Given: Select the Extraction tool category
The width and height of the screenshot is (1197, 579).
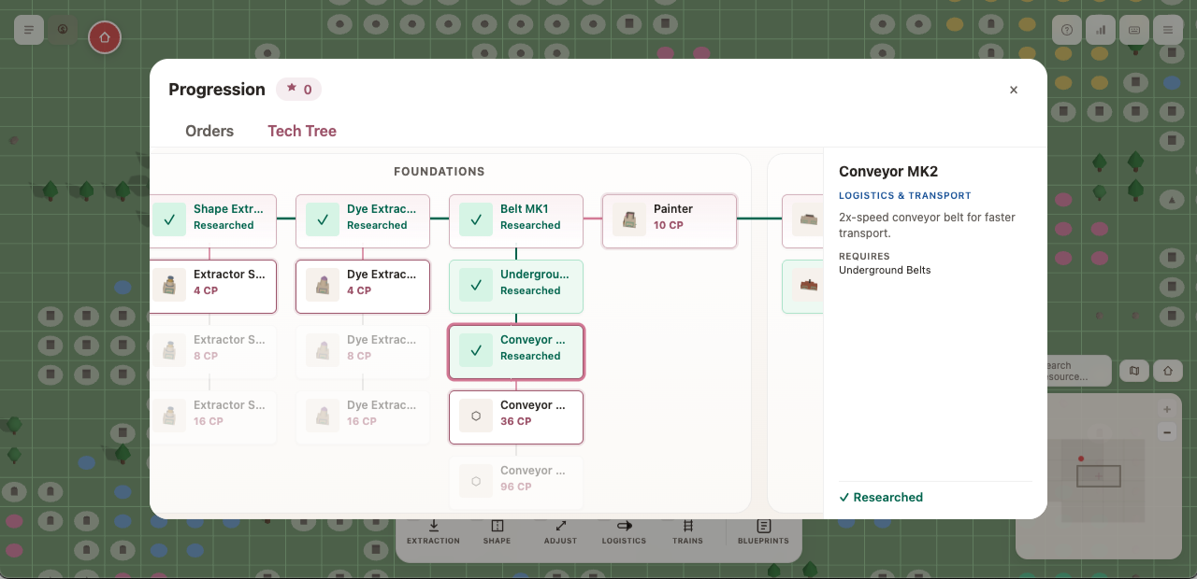Looking at the screenshot, I should point(434,532).
